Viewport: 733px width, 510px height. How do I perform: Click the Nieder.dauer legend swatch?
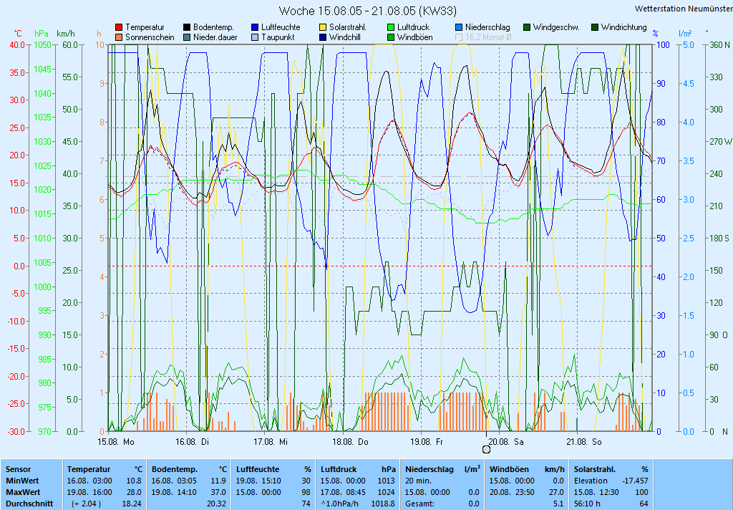pos(187,37)
